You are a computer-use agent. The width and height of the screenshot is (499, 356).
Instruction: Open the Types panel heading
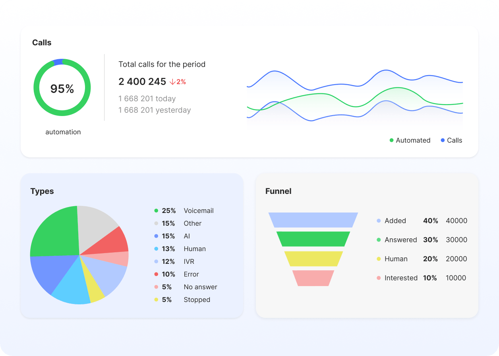coord(42,191)
